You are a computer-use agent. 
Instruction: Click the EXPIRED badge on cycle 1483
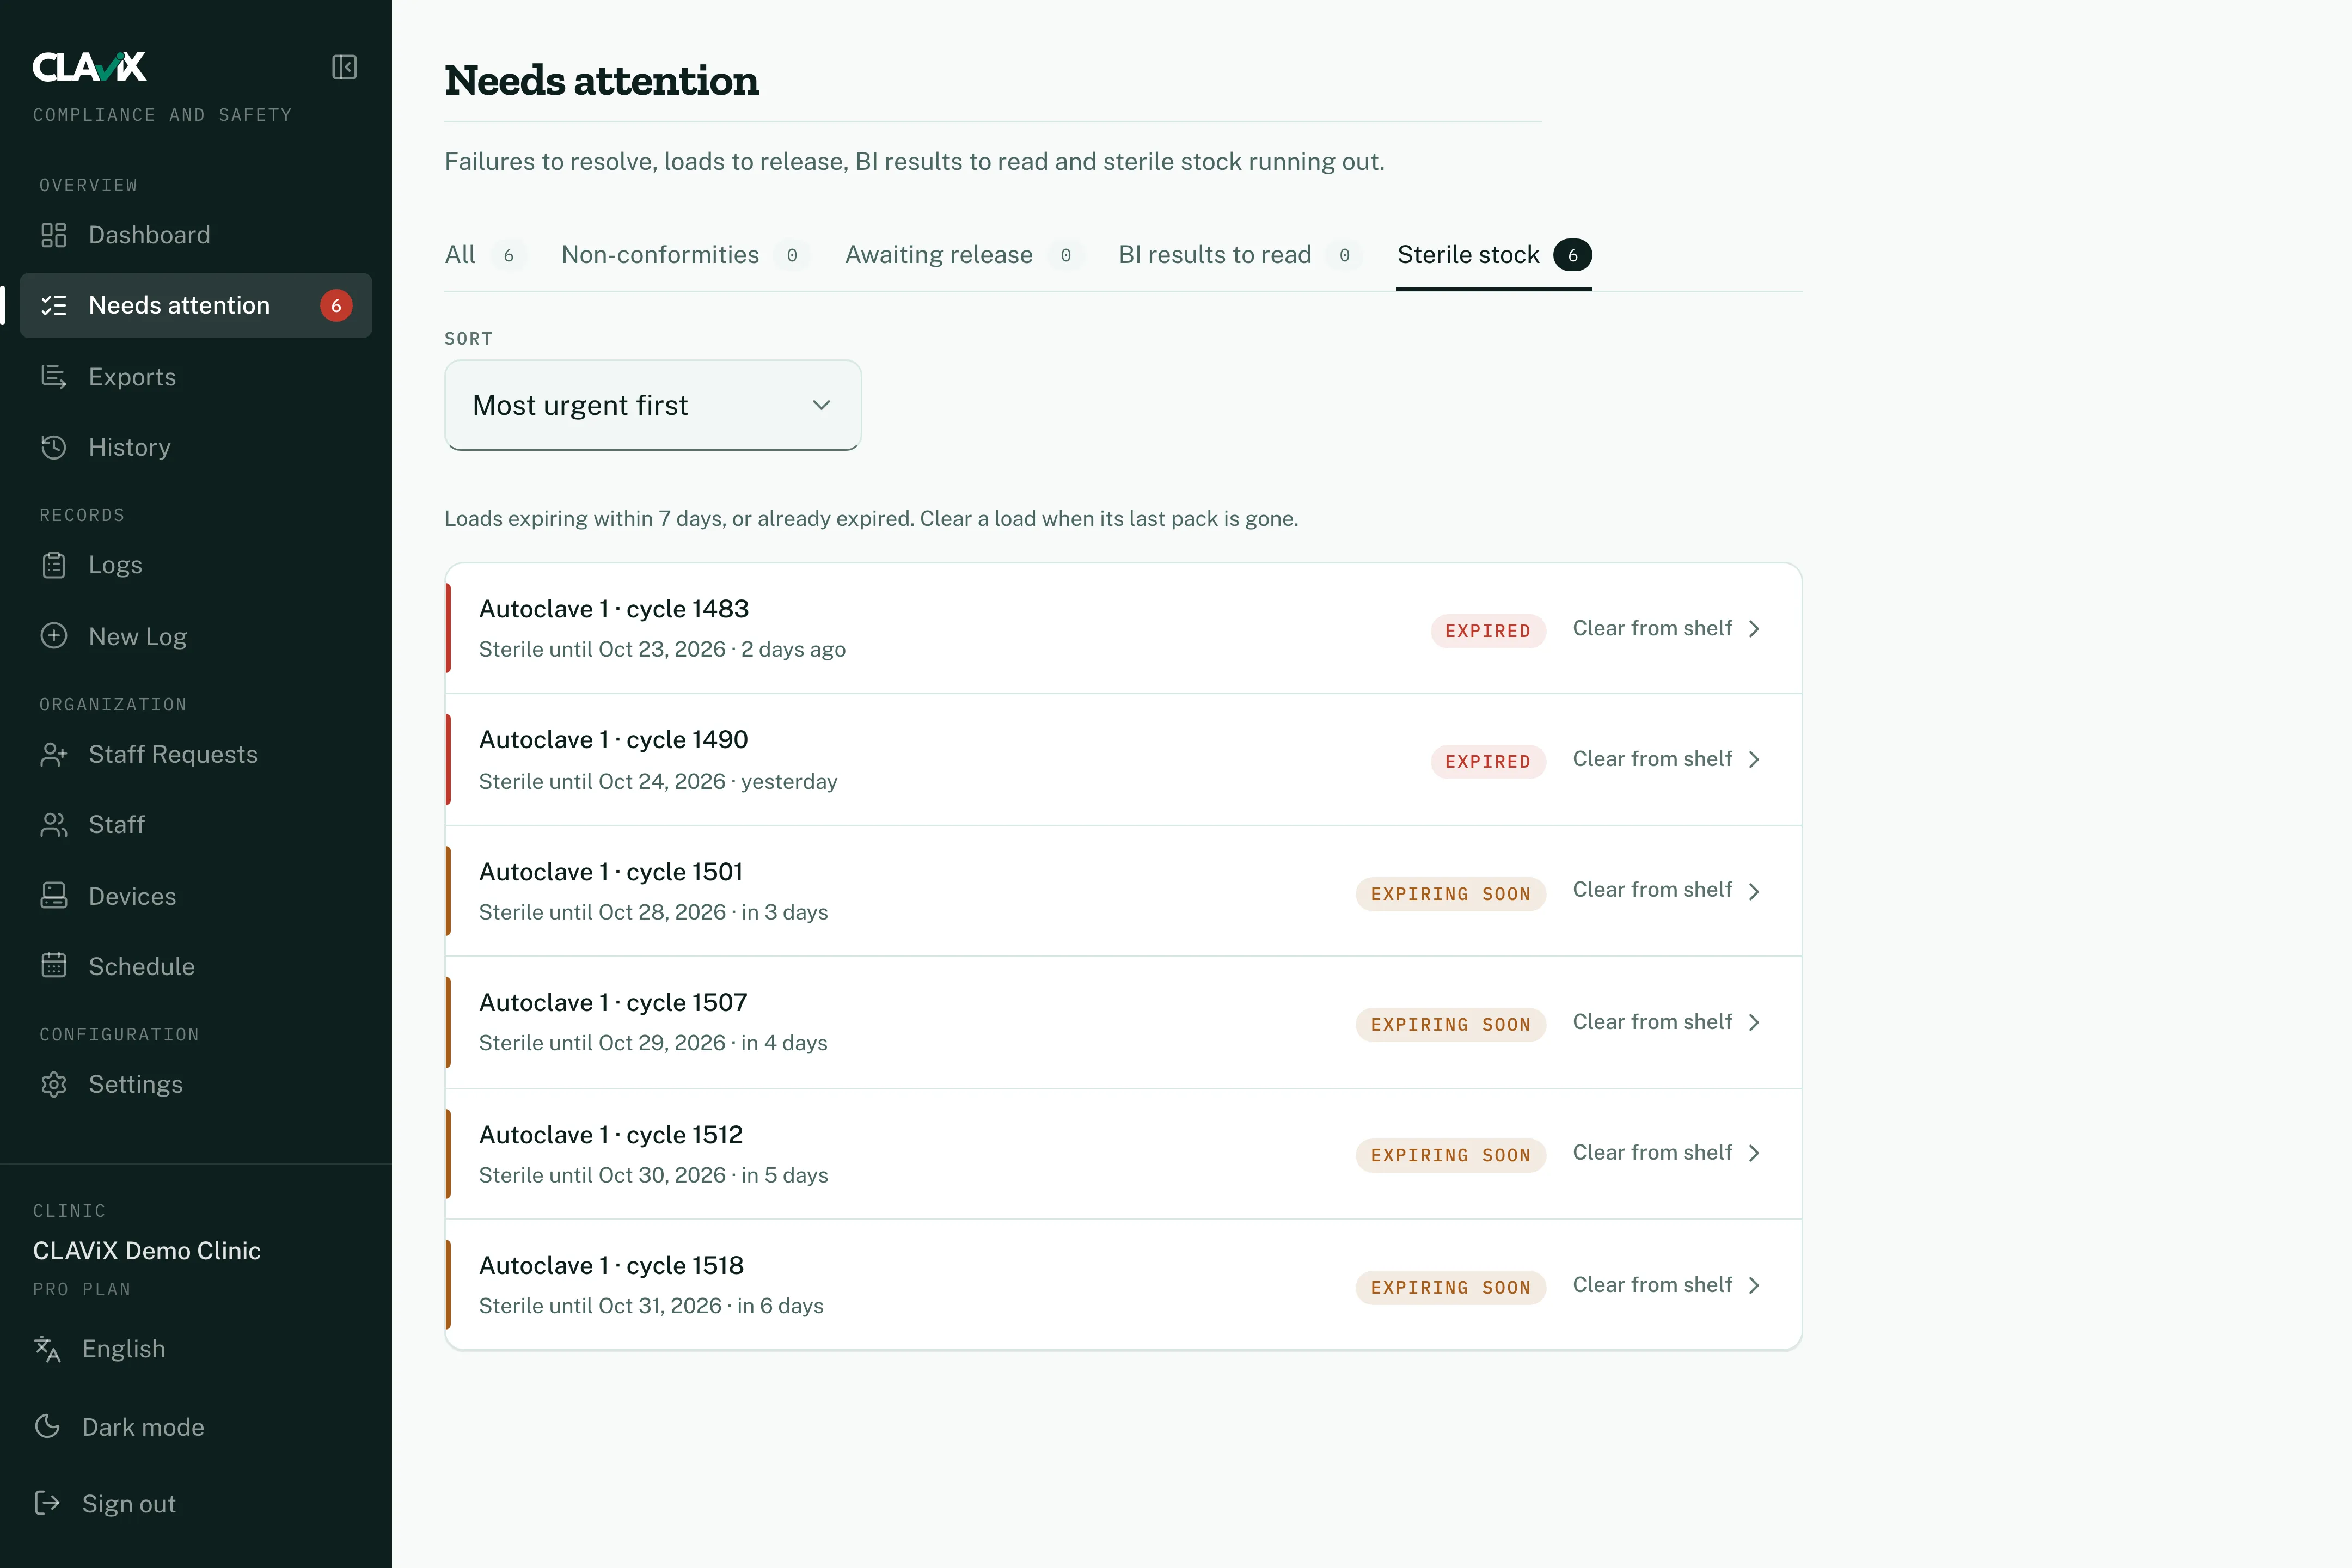pyautogui.click(x=1488, y=631)
